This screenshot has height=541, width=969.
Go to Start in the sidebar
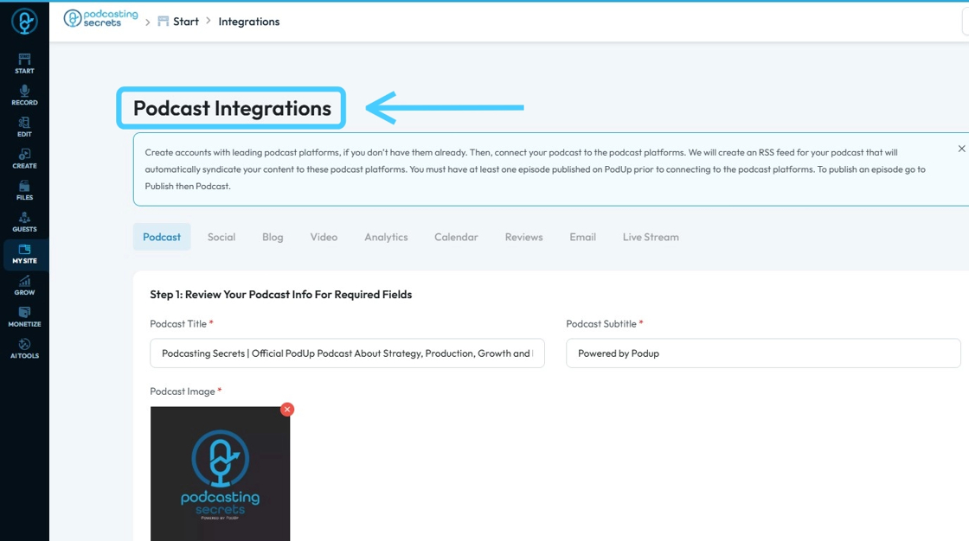tap(25, 64)
